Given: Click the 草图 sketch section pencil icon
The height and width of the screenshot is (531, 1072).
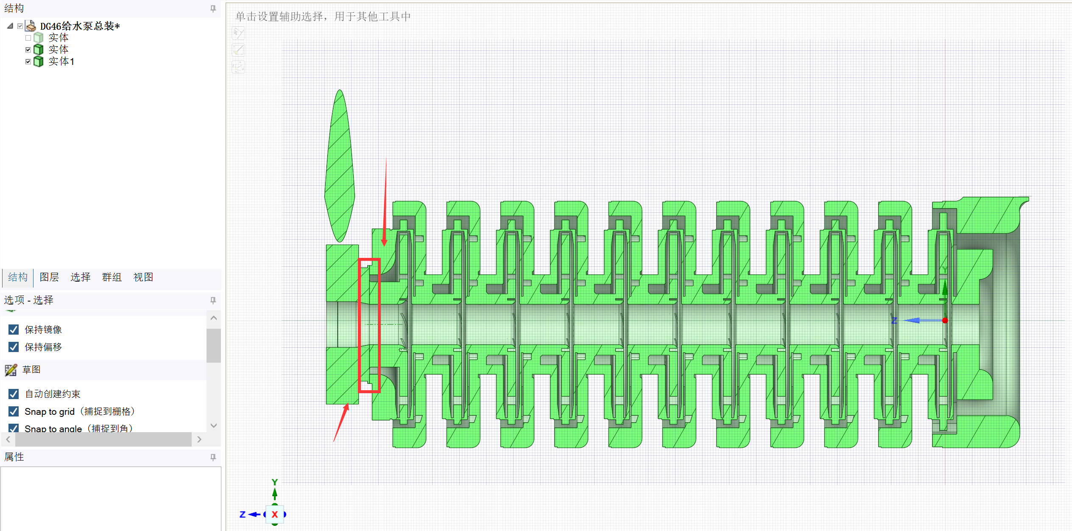Looking at the screenshot, I should pos(11,370).
